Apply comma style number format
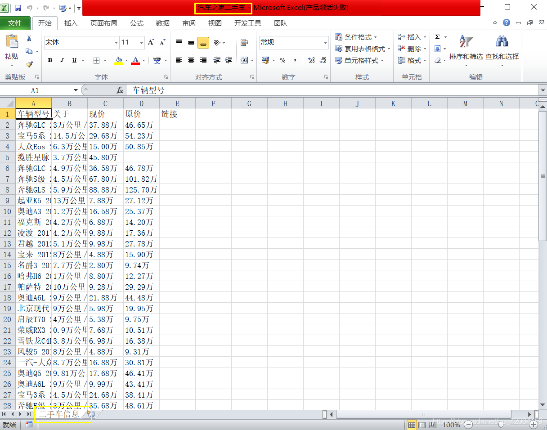 [x=295, y=60]
